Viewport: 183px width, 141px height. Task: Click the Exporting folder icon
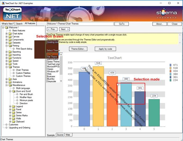coord(10,52)
